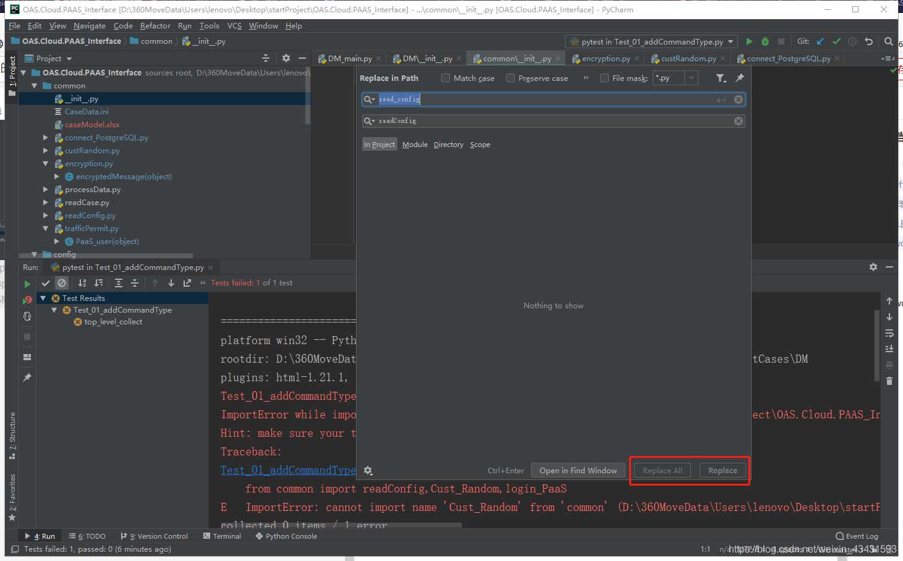Select the Debug icon in the top toolbar
The width and height of the screenshot is (903, 561).
765,41
